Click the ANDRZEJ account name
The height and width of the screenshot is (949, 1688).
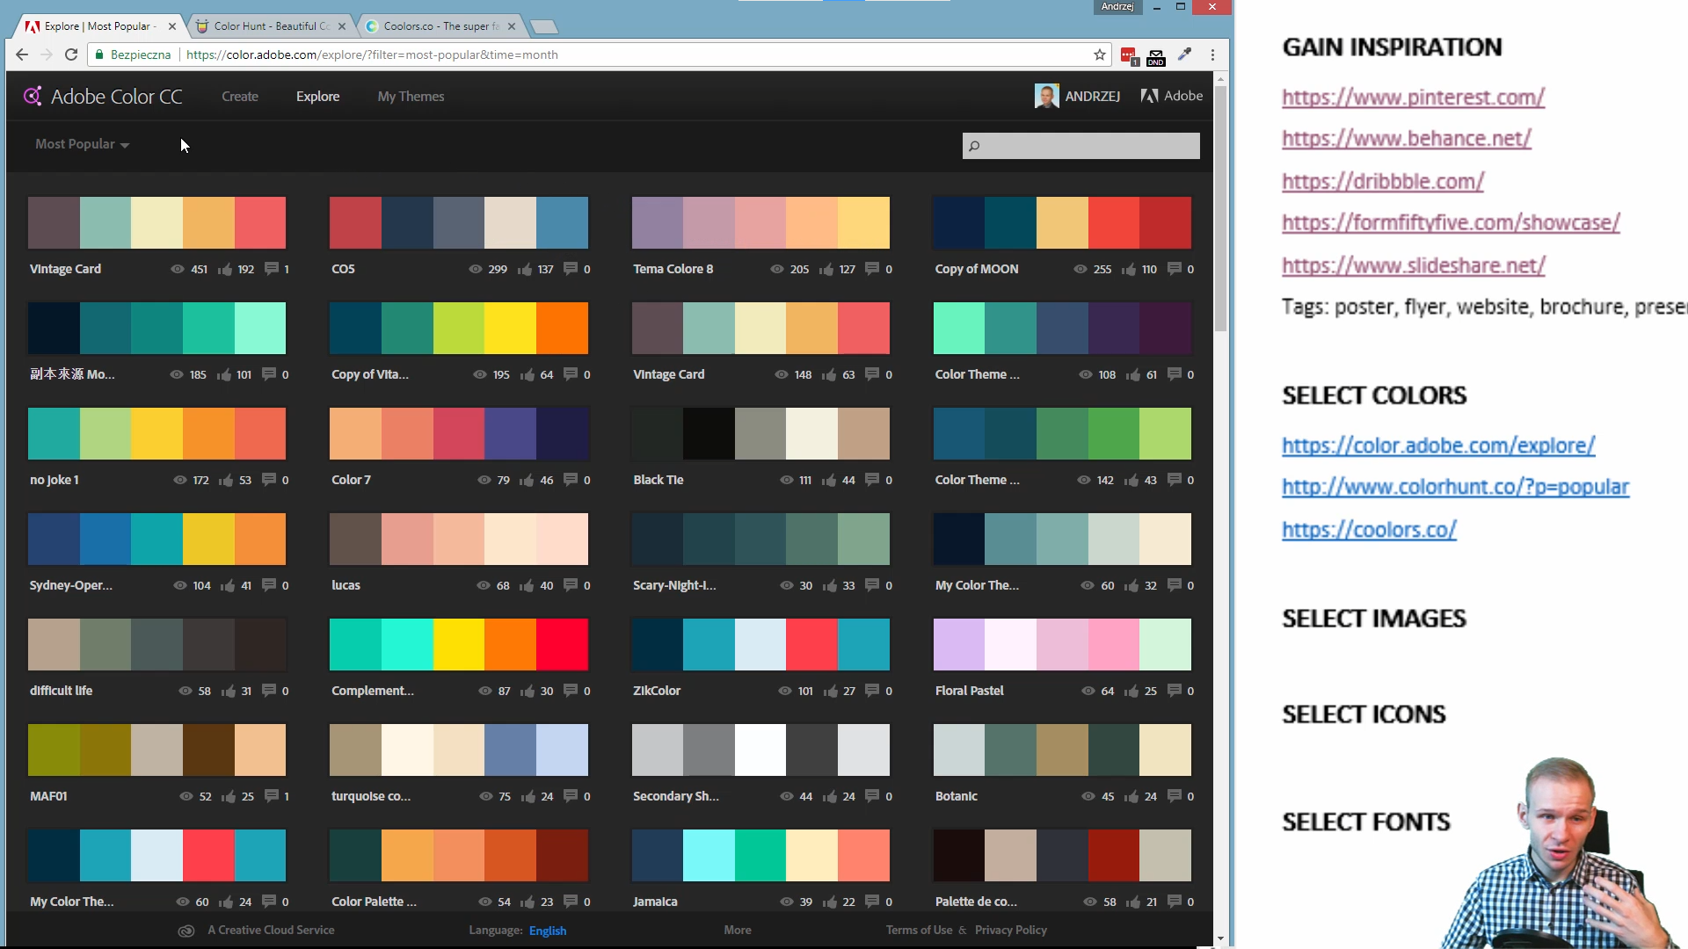click(x=1092, y=97)
